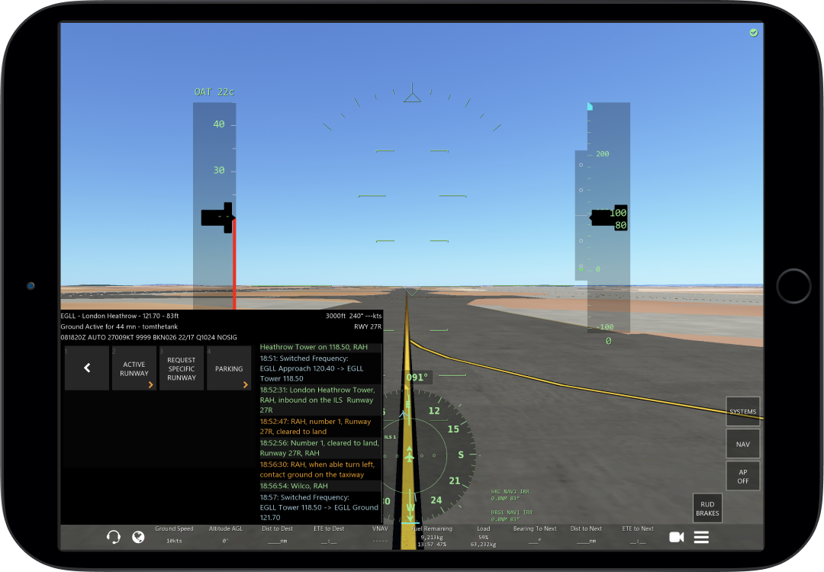Toggle the autopilot AP OFF button

coord(742,477)
